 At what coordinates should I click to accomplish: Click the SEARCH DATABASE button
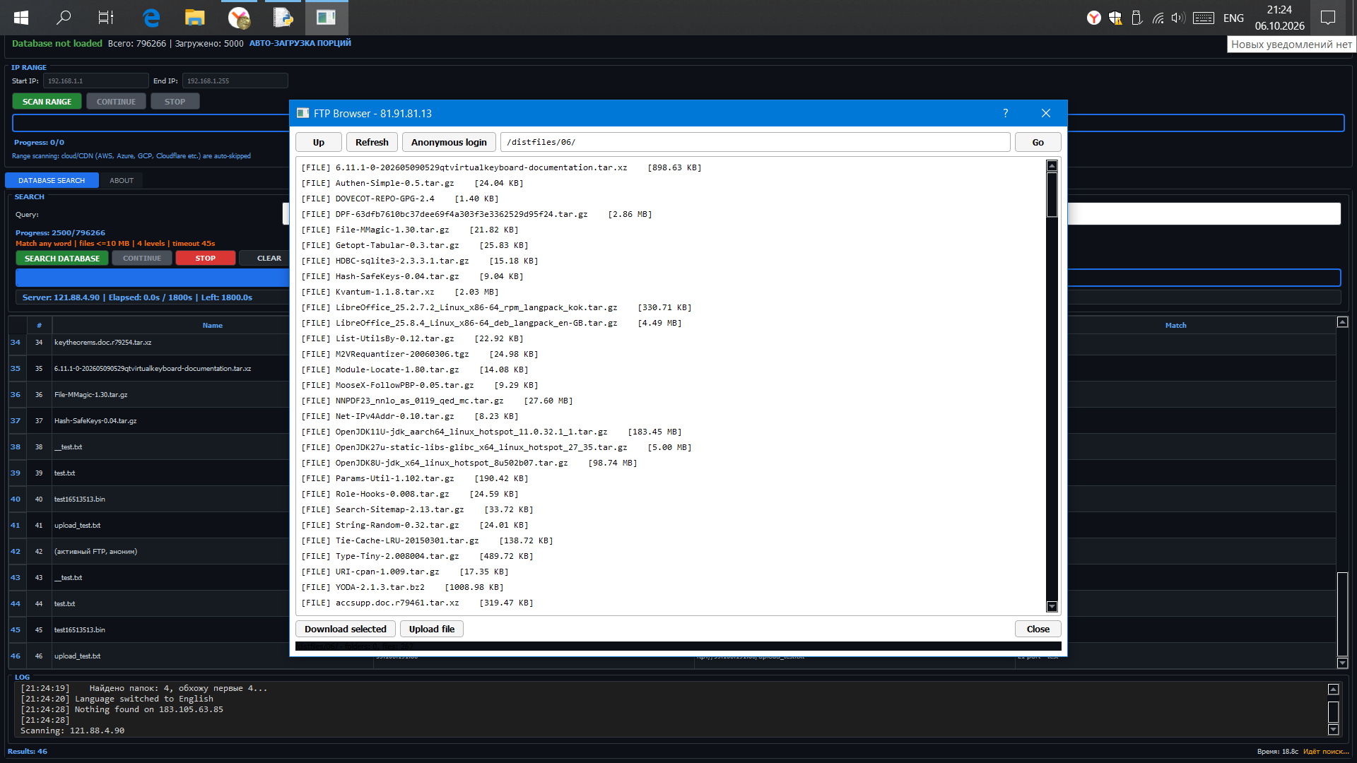(62, 258)
